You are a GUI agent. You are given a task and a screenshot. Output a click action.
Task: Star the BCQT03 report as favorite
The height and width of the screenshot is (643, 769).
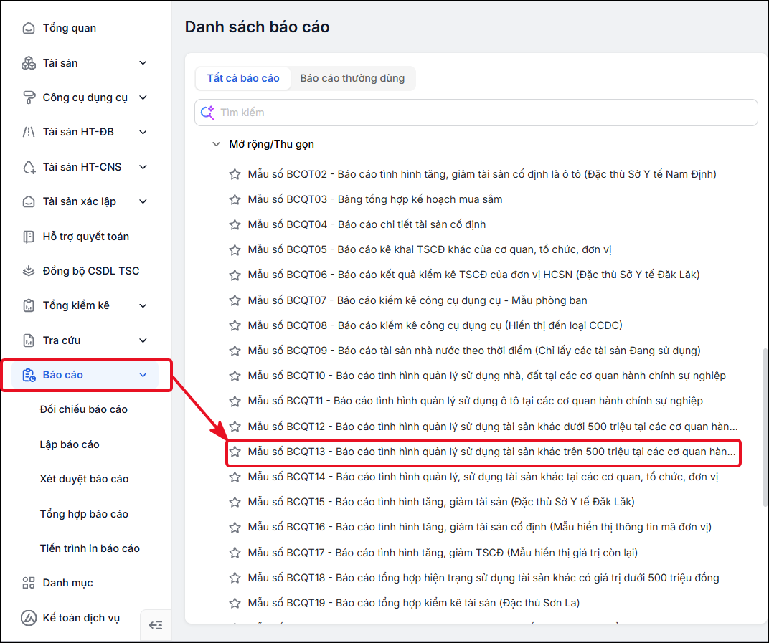coord(235,199)
